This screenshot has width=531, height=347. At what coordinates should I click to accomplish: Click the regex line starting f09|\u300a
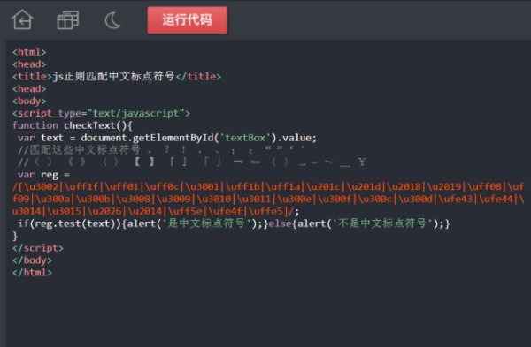point(268,199)
